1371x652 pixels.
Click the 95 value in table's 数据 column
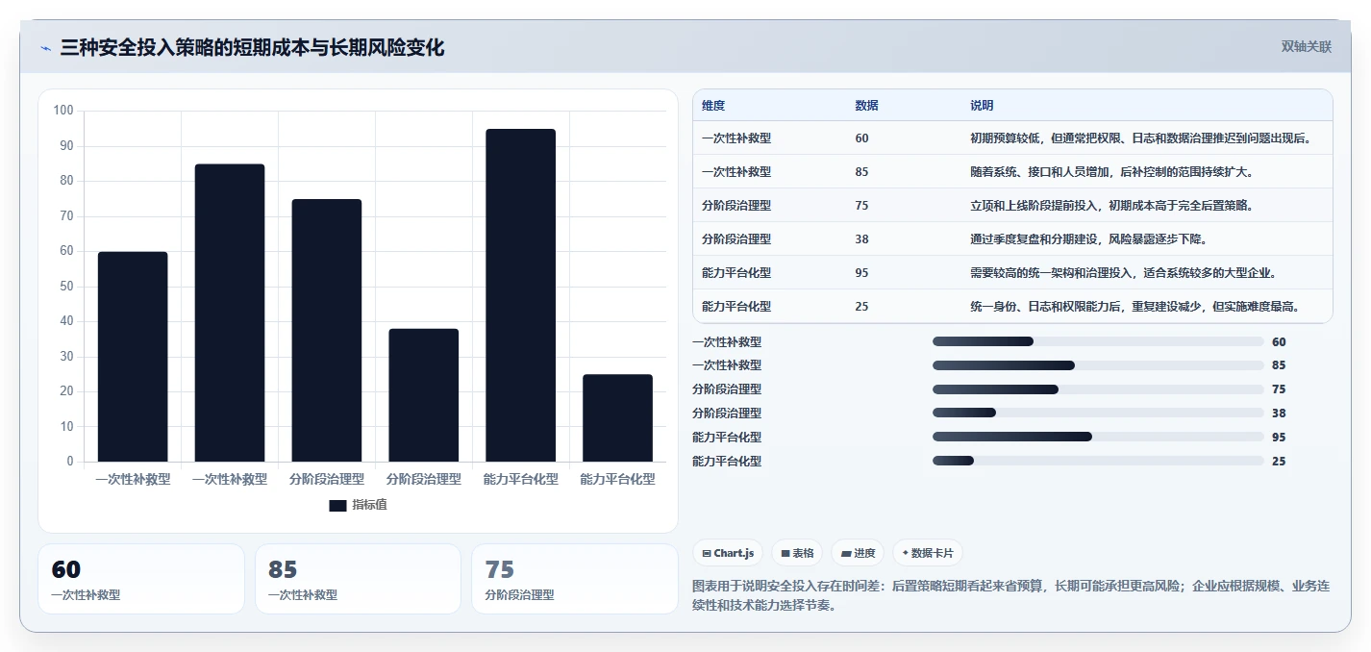pyautogui.click(x=861, y=273)
